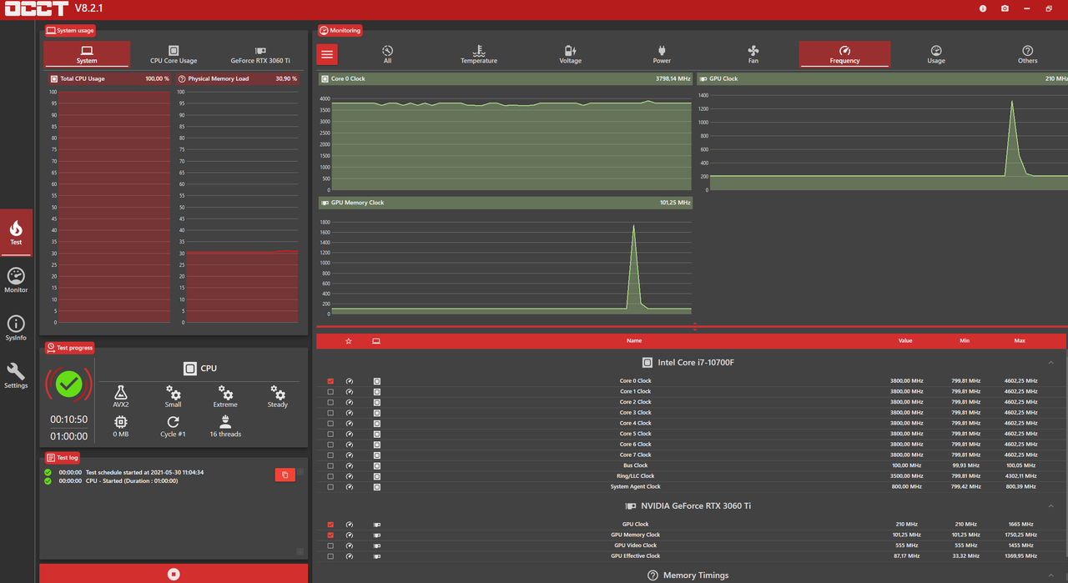This screenshot has height=583, width=1068.
Task: Click the graph/table splitter arrows
Action: [x=694, y=326]
